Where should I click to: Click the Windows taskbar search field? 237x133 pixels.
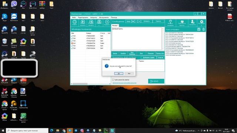[27, 130]
